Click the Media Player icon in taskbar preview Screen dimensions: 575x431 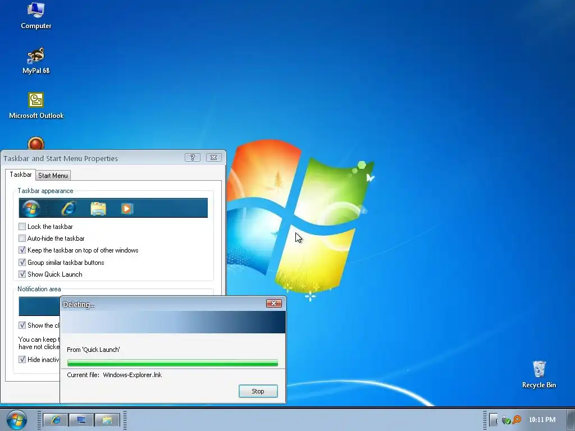click(127, 209)
